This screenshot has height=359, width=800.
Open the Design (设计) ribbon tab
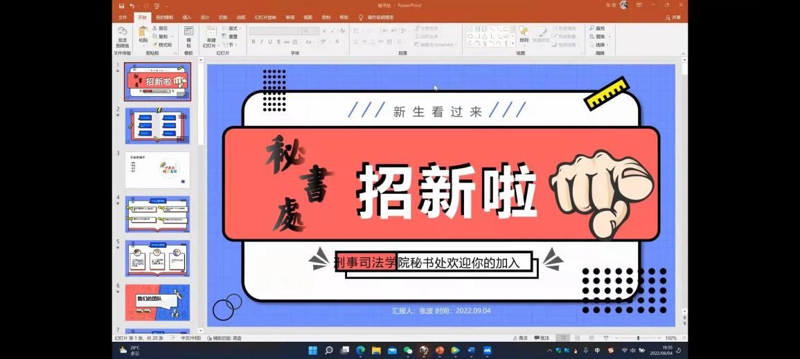pos(205,17)
